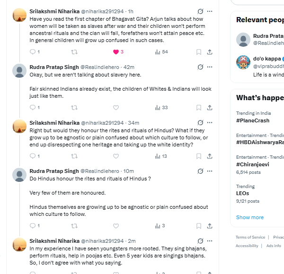Open Rudra Pratap Singh's profile avatar in sidebar
284x274 pixels.
pyautogui.click(x=243, y=40)
